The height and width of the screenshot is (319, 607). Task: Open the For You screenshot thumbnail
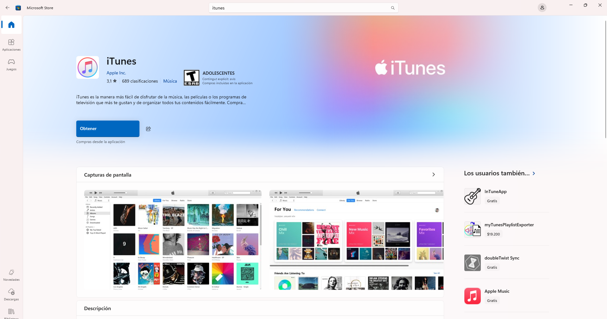(x=356, y=240)
